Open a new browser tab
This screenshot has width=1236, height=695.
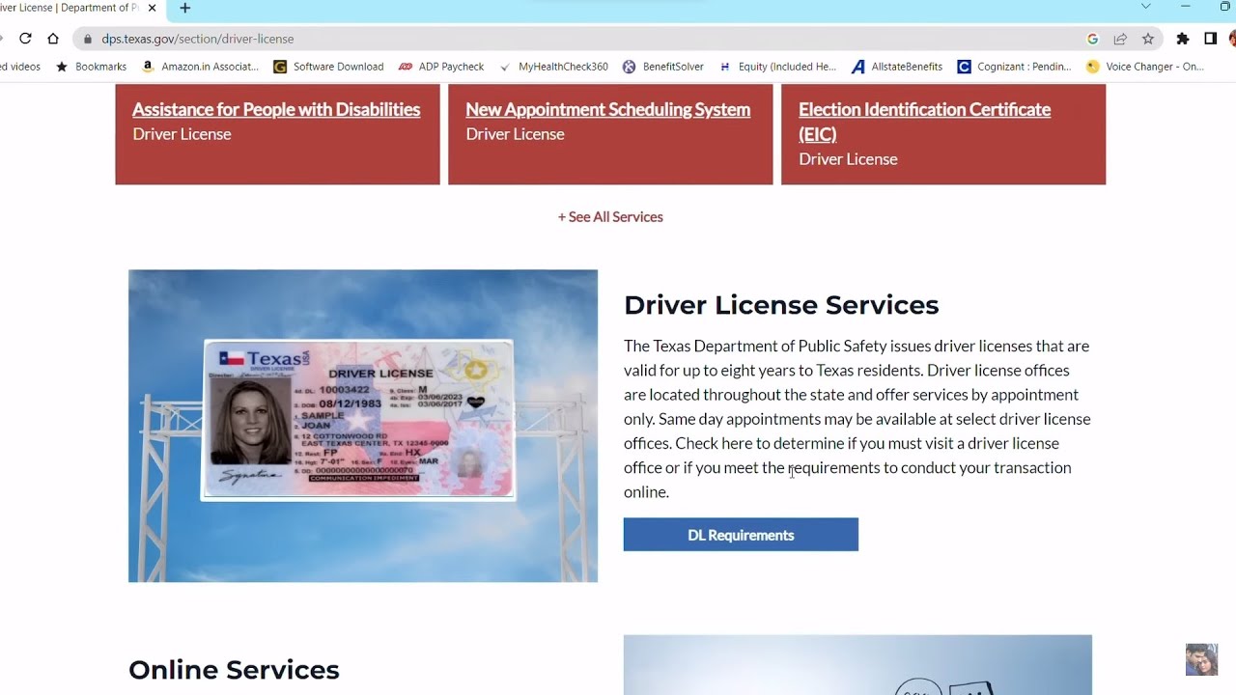[x=184, y=8]
